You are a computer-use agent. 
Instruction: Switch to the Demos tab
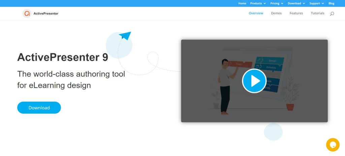(x=276, y=13)
